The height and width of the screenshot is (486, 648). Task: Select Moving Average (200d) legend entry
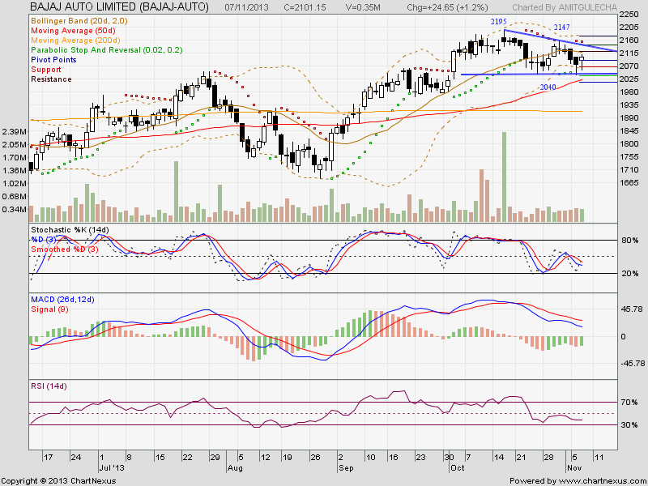[75, 40]
